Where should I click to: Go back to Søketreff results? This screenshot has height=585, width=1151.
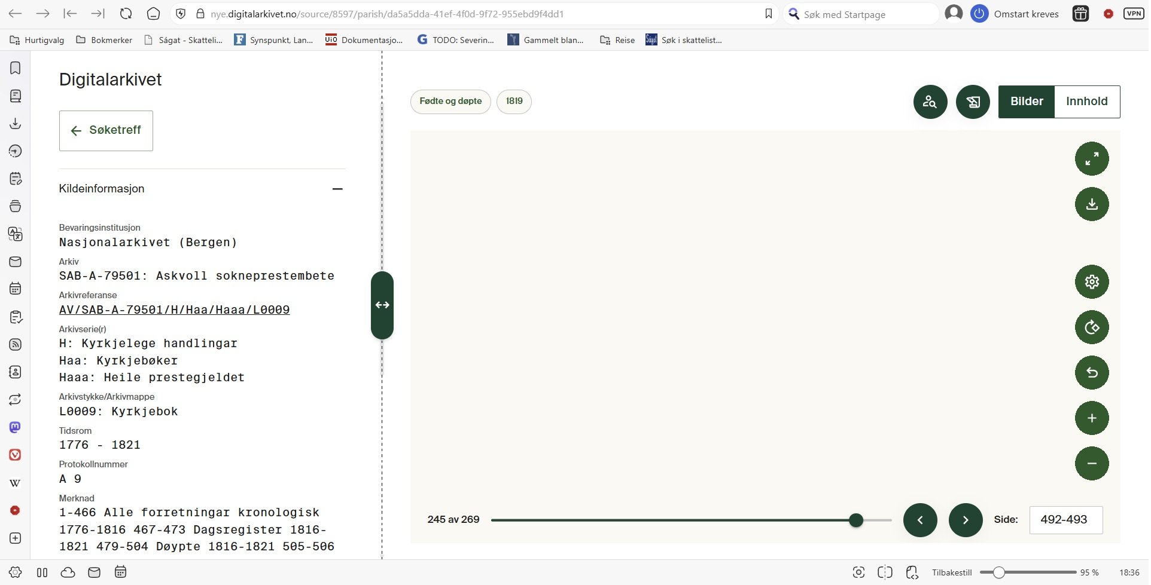point(106,131)
